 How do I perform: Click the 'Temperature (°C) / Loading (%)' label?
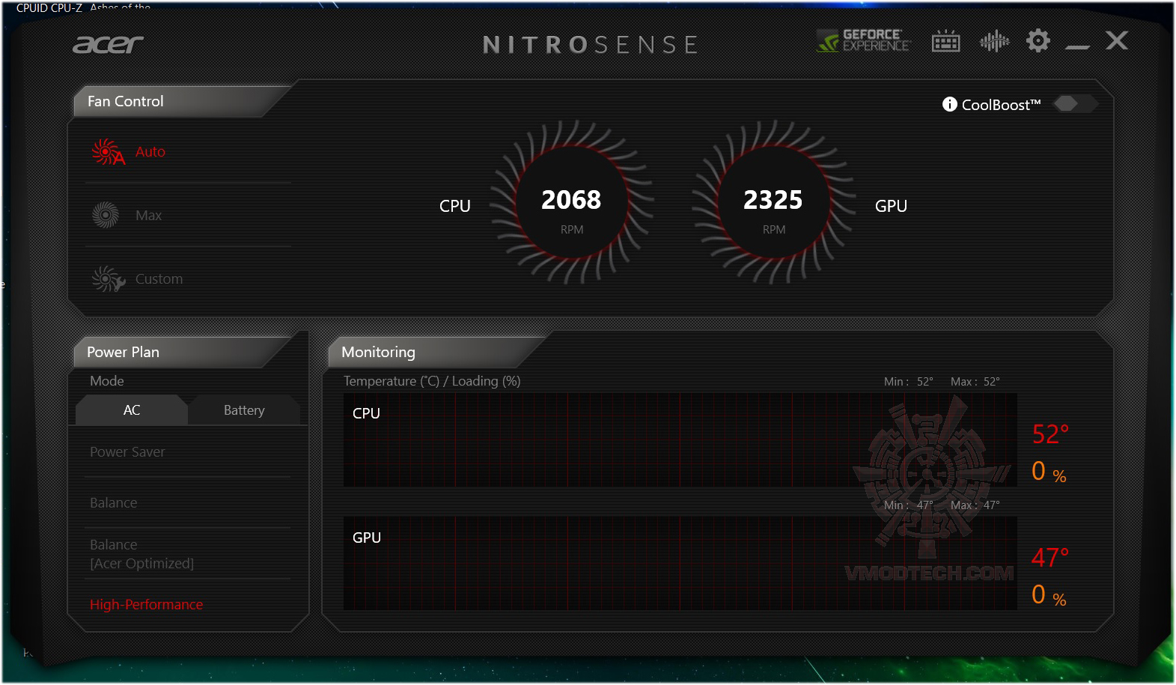(432, 381)
